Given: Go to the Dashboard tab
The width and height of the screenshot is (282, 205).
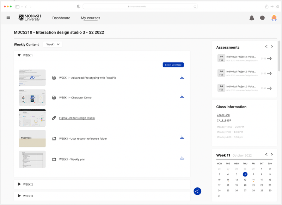Looking at the screenshot, I should click(61, 18).
